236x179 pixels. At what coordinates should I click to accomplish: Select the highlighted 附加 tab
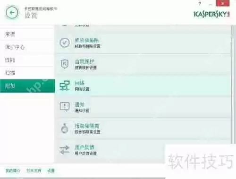[x=27, y=86]
